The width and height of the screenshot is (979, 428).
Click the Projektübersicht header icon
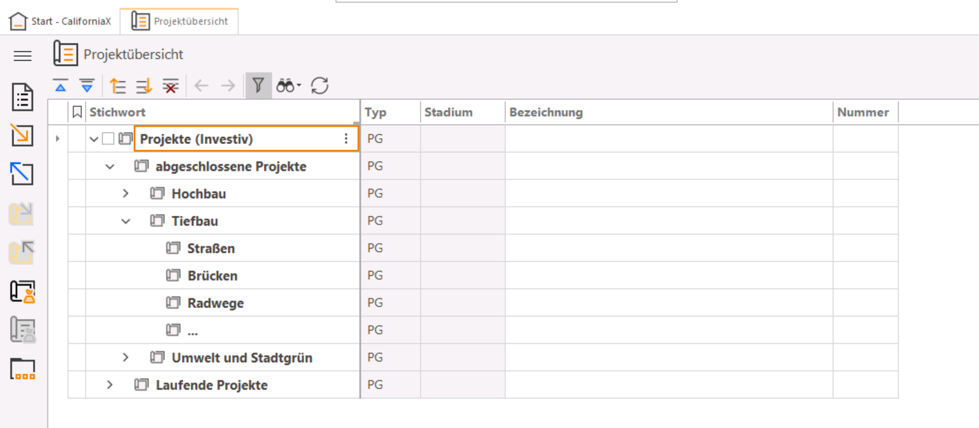pyautogui.click(x=65, y=53)
